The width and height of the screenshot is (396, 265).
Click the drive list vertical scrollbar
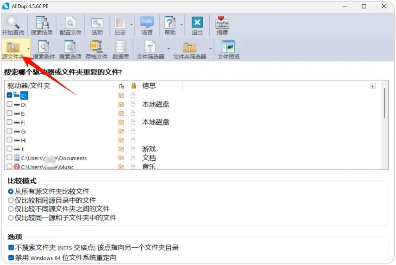coord(384,103)
